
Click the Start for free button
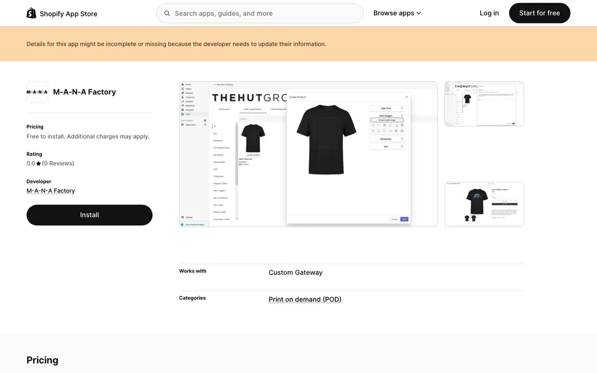click(x=540, y=13)
